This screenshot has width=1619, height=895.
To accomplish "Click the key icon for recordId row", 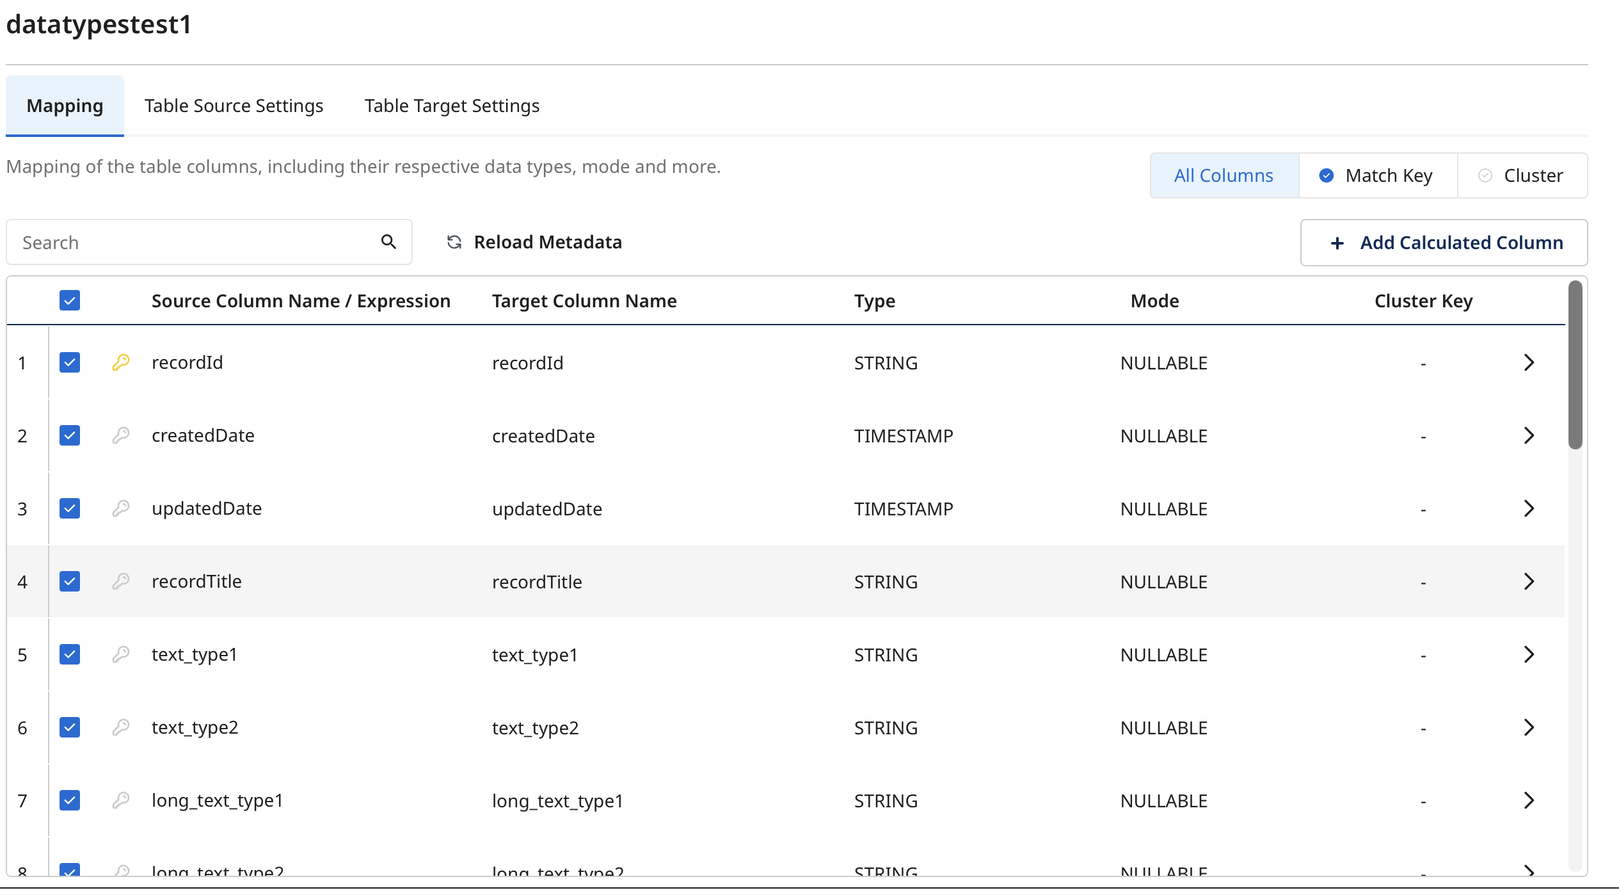I will pos(121,362).
